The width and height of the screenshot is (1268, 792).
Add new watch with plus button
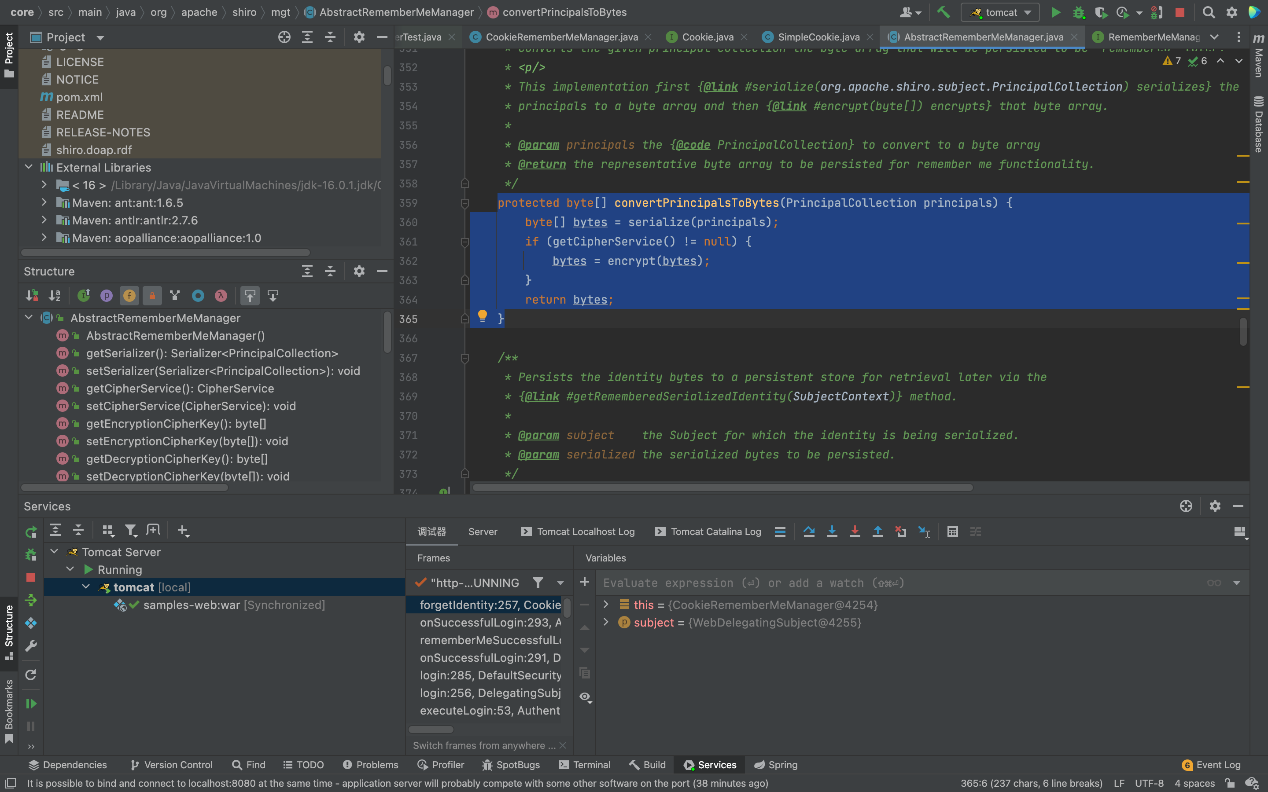click(585, 582)
